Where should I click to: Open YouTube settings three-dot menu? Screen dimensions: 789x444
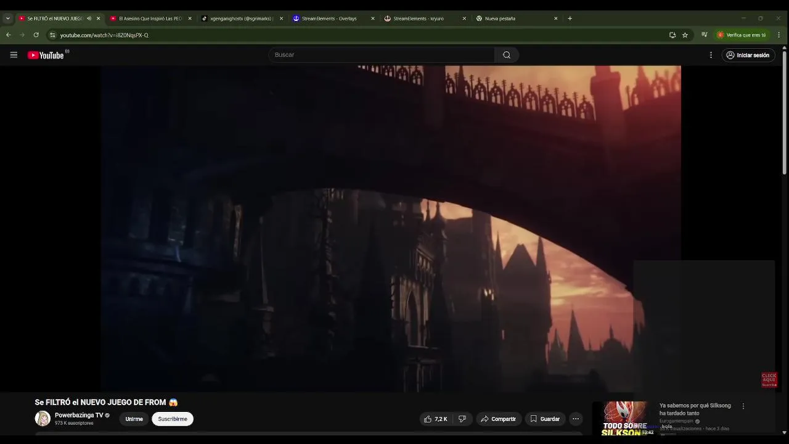click(711, 55)
